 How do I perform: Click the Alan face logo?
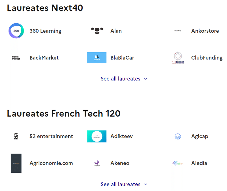[x=97, y=31]
